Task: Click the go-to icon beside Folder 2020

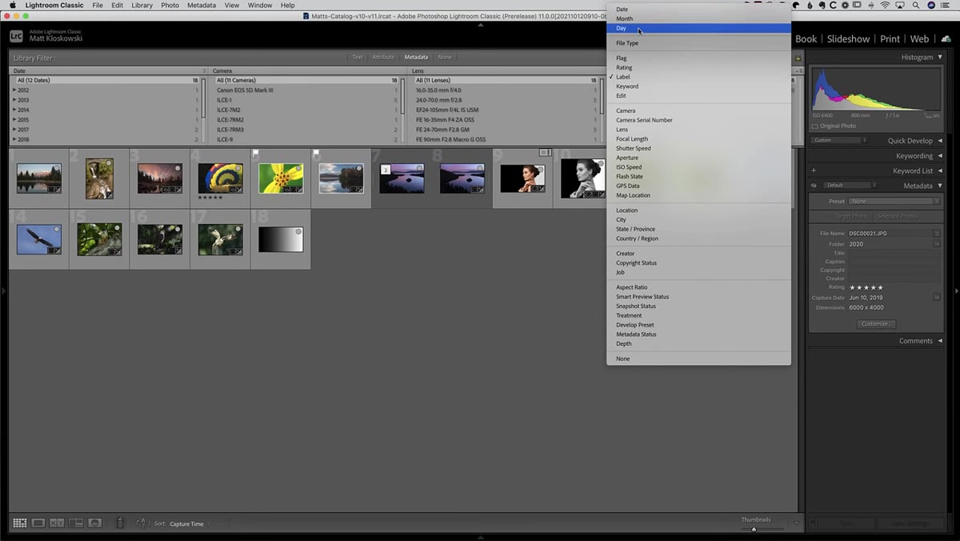Action: click(x=937, y=244)
